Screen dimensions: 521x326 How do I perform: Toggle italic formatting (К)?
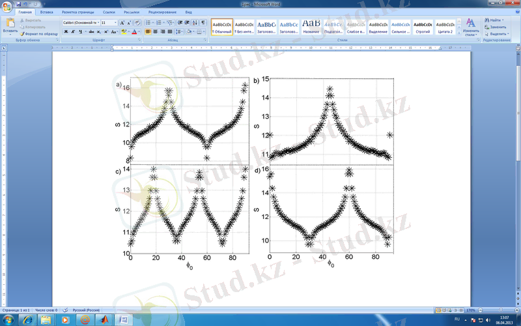click(x=72, y=31)
